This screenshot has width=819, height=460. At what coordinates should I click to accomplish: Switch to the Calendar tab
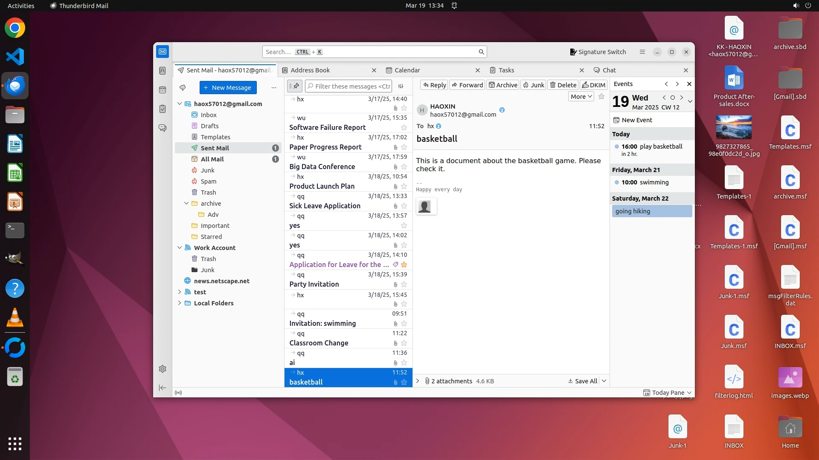click(x=407, y=70)
